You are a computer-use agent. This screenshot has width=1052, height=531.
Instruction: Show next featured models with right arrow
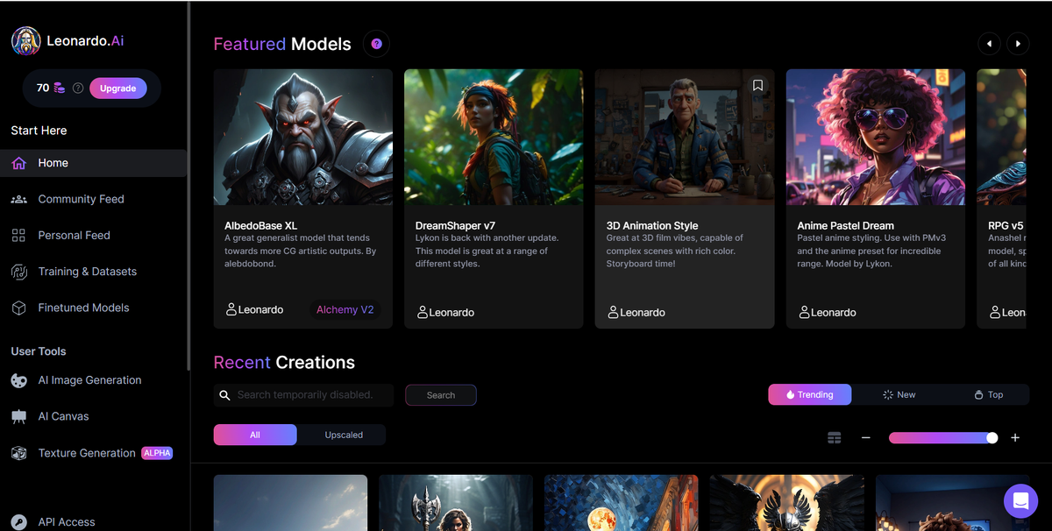[x=1018, y=43]
